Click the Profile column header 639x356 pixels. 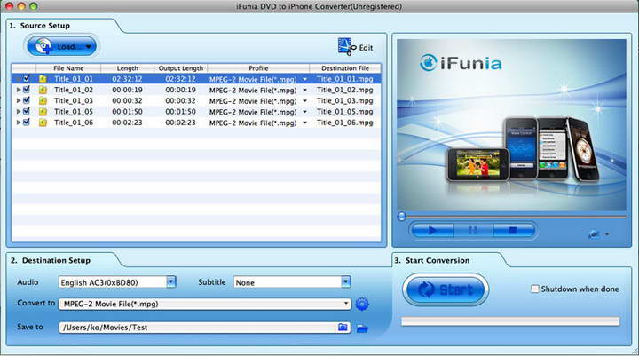[258, 68]
